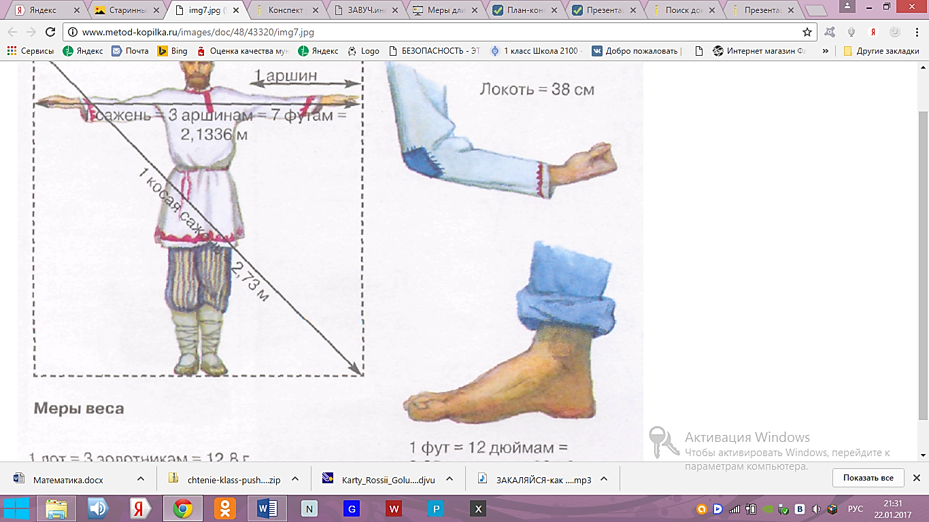The width and height of the screenshot is (929, 522).
Task: Open File Explorer from the taskbar
Action: 56,508
